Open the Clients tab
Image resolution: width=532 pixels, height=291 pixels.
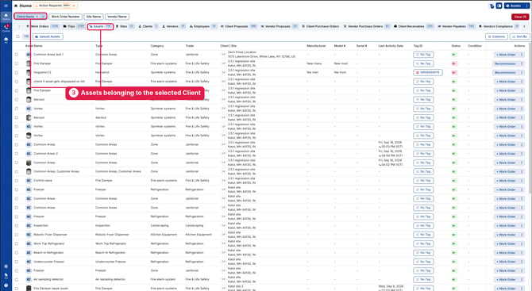(148, 26)
